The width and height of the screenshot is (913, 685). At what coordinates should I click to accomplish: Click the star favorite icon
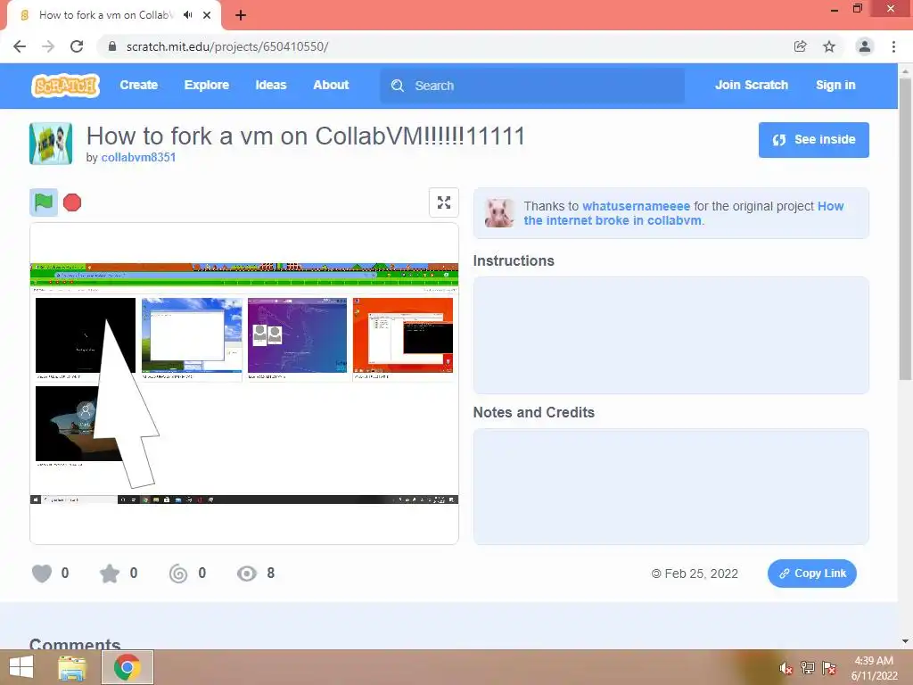(110, 574)
